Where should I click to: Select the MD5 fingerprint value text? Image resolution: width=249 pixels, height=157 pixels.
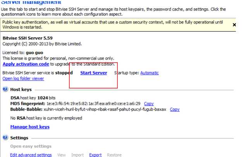[94, 104]
